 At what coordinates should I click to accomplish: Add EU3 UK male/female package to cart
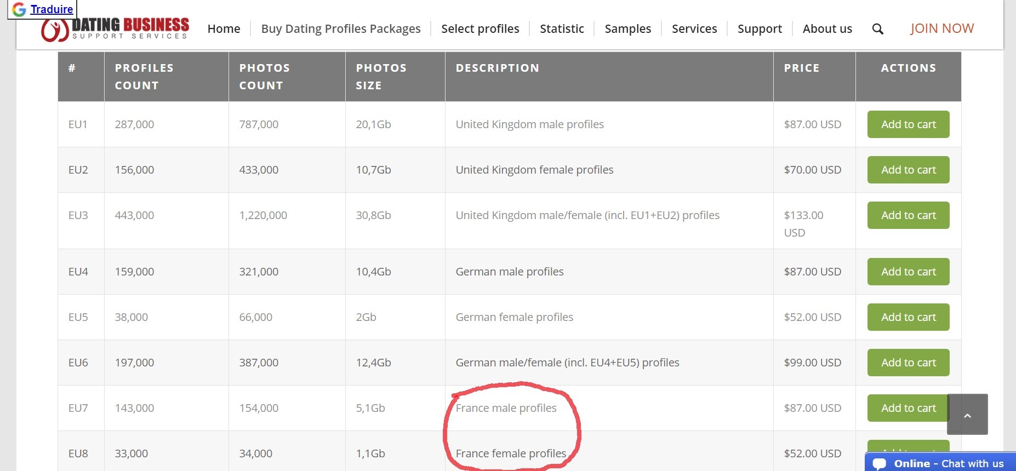click(x=908, y=215)
